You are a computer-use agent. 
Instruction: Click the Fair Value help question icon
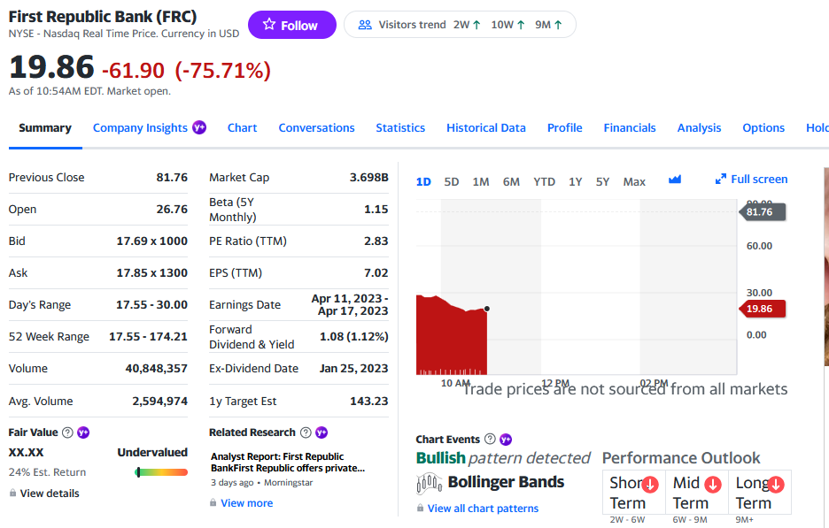(67, 432)
